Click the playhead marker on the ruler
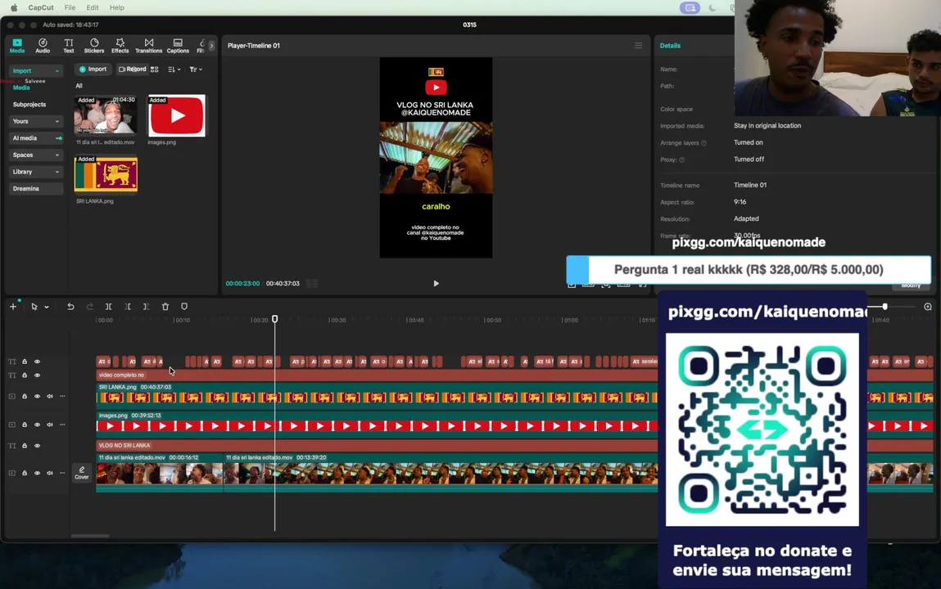Screen dimensions: 941x589 click(x=275, y=319)
